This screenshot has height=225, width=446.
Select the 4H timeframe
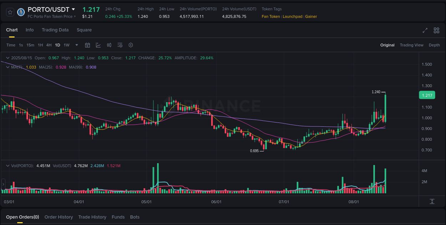pos(49,45)
